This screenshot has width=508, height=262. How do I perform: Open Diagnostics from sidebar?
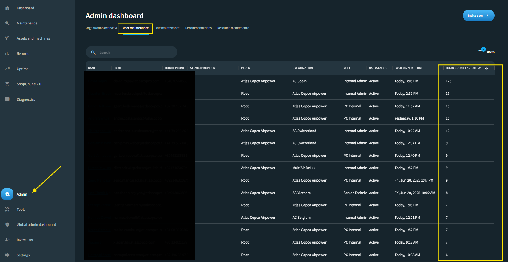click(26, 100)
